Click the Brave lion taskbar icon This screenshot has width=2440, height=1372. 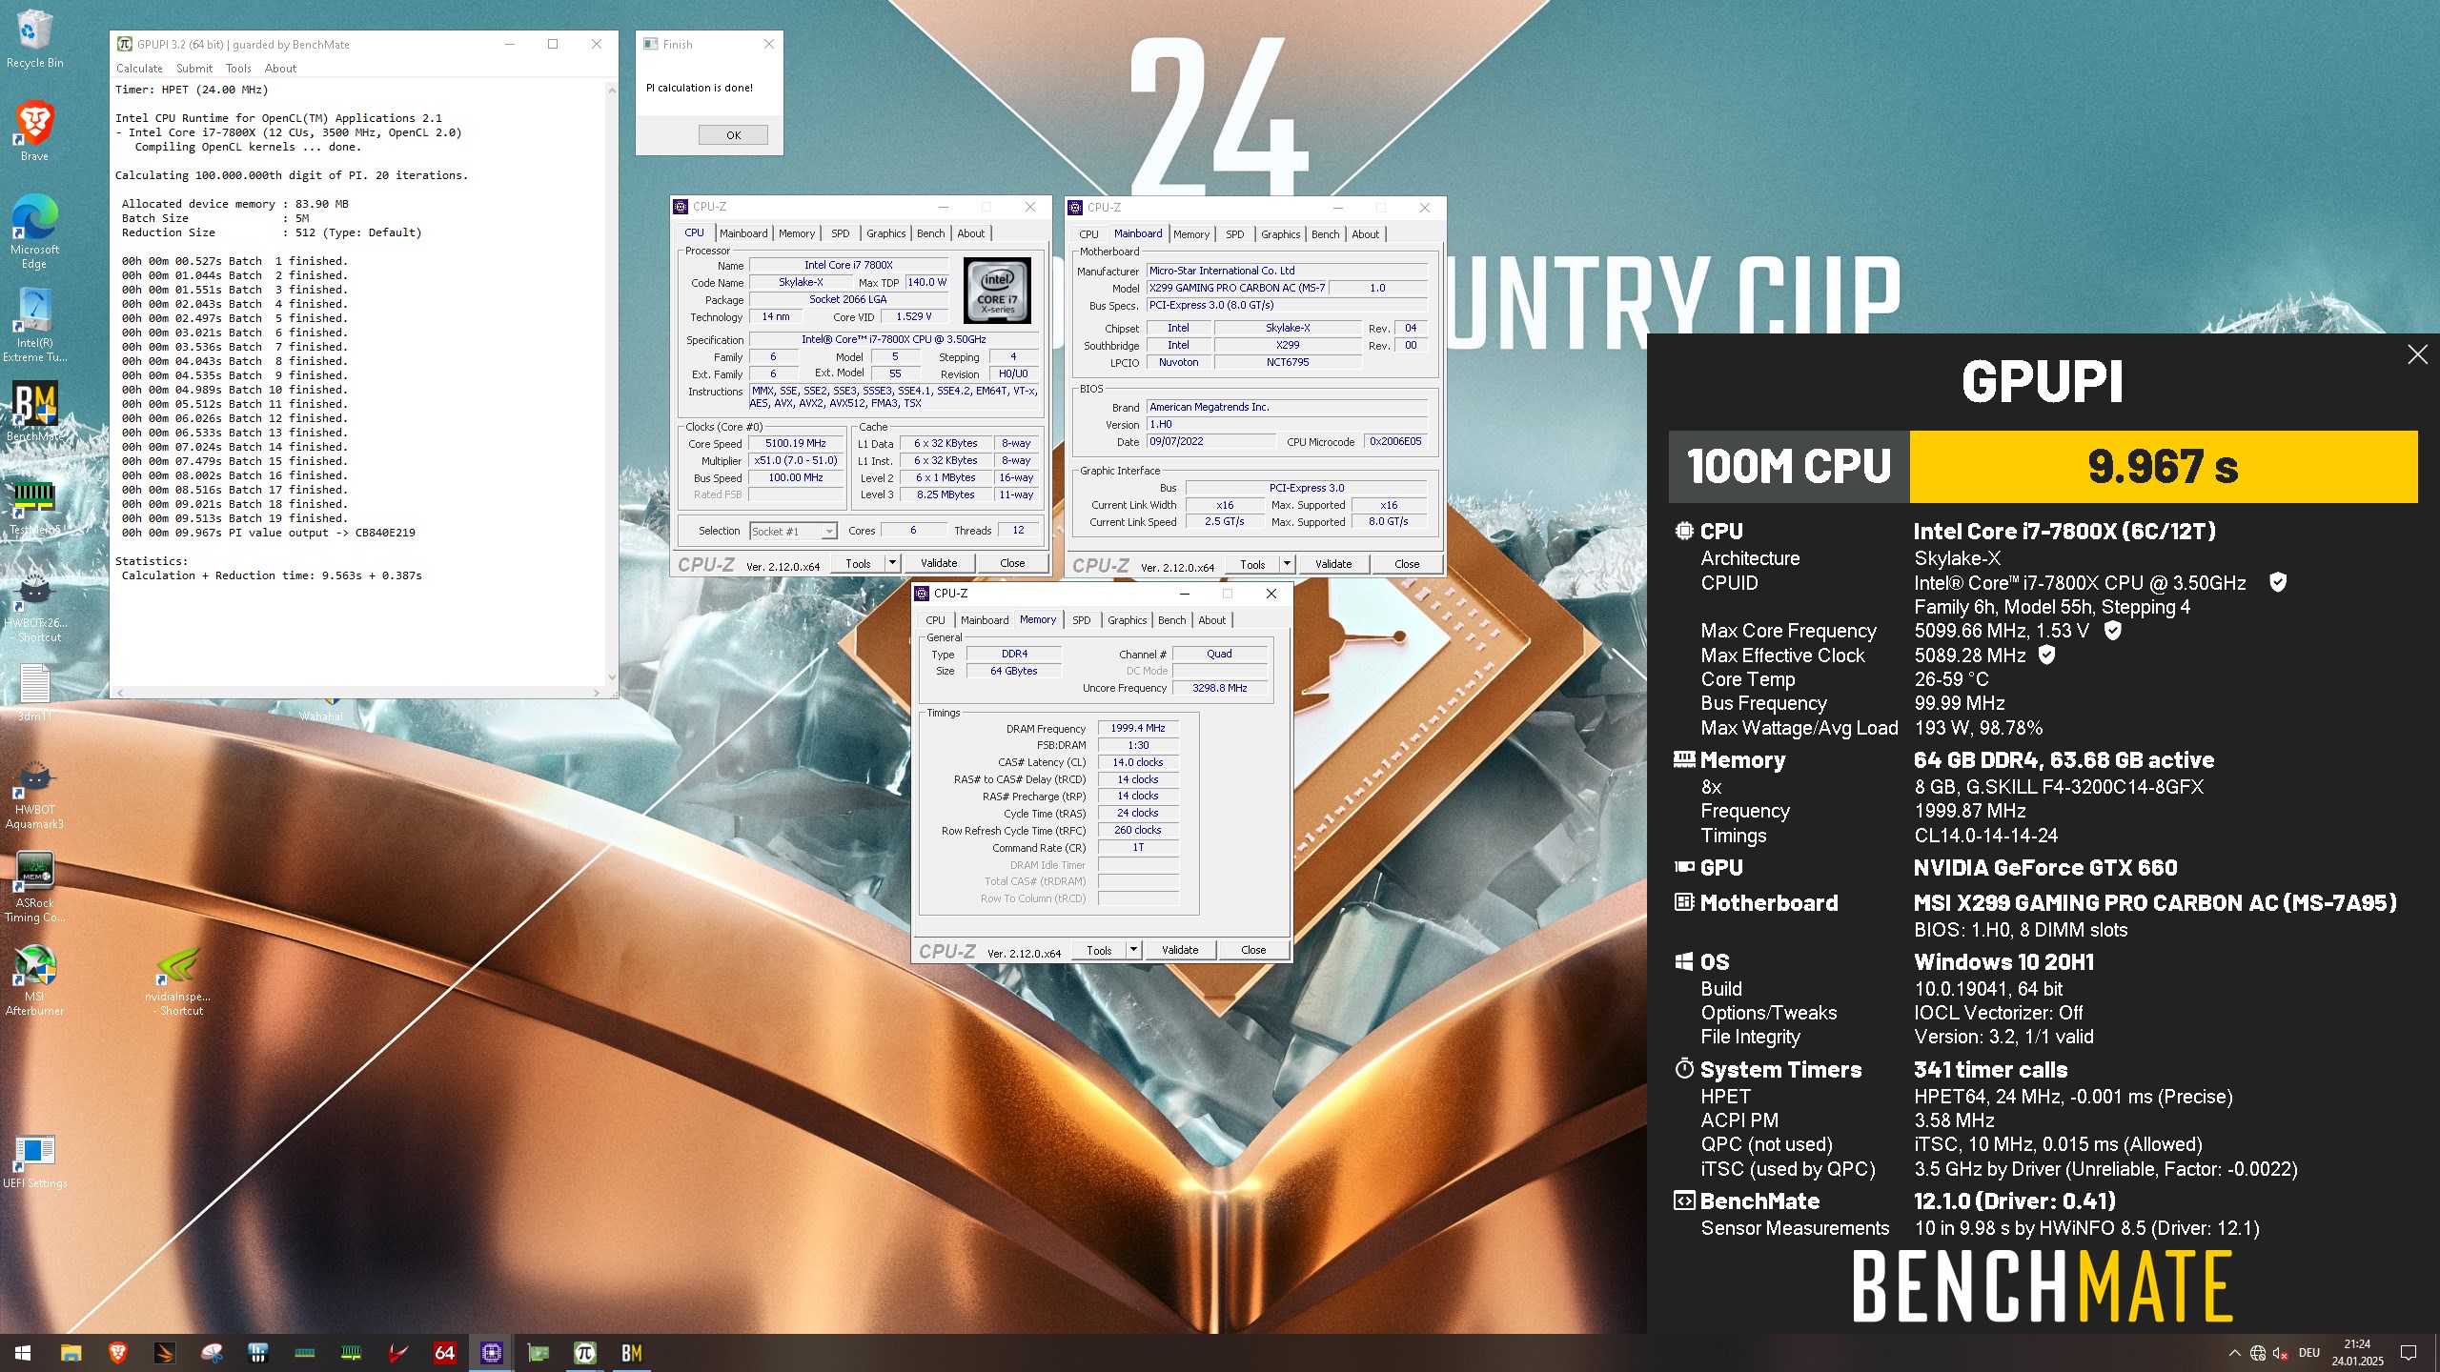[x=117, y=1353]
